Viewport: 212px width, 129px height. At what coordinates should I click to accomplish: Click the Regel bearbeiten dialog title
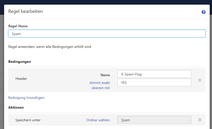coord(25,11)
